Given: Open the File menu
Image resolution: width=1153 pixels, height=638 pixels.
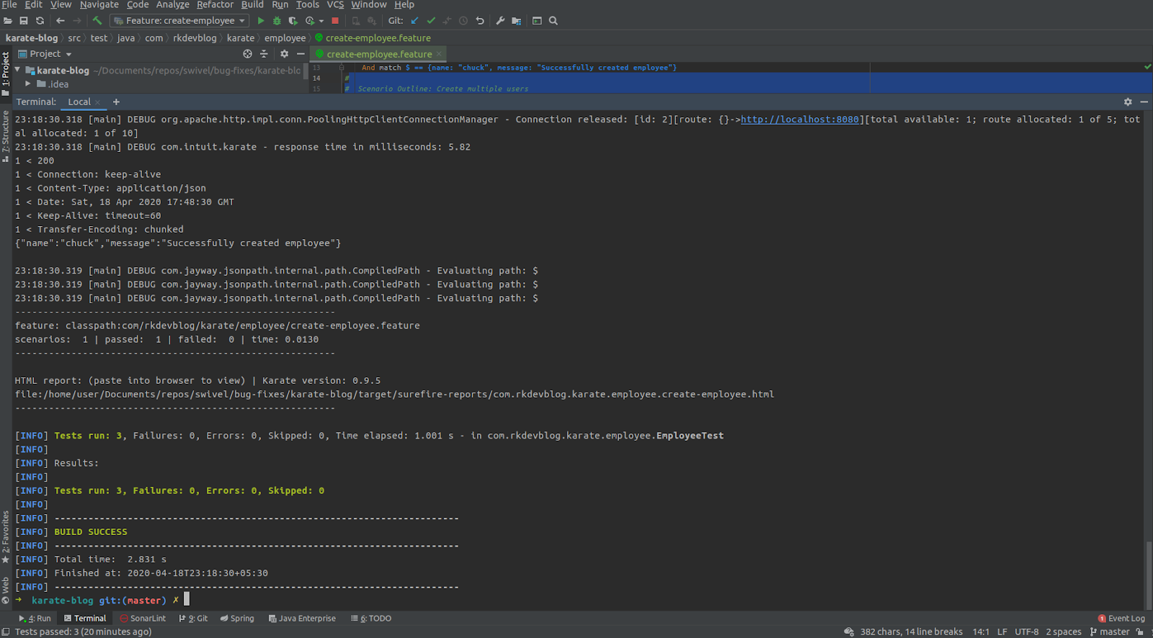Looking at the screenshot, I should pos(9,4).
